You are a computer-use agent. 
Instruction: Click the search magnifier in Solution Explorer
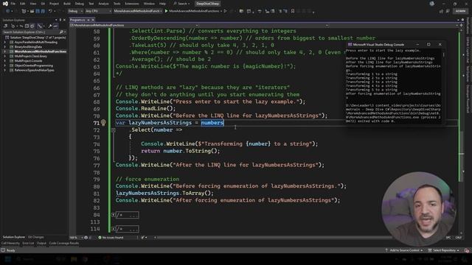click(61, 32)
